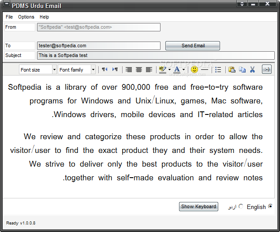Click the Send Email button
The image size is (280, 232).
tap(193, 46)
